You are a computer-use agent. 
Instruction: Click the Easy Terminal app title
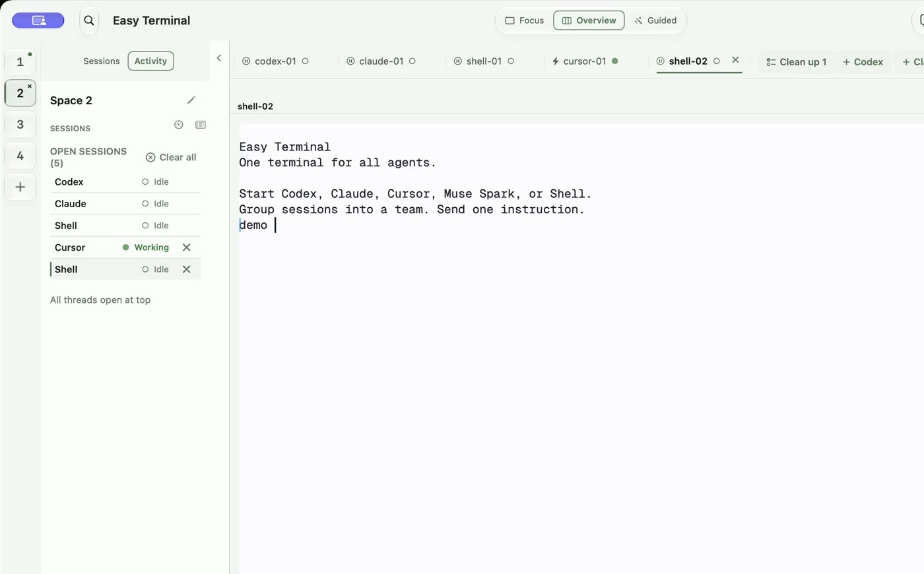(151, 20)
